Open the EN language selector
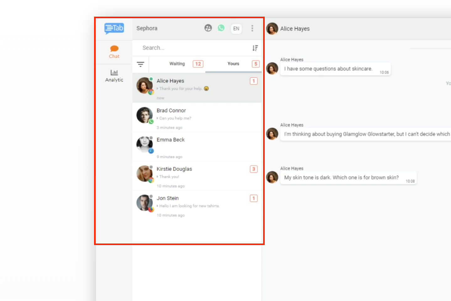Viewport: 451px width, 301px height. coord(236,29)
